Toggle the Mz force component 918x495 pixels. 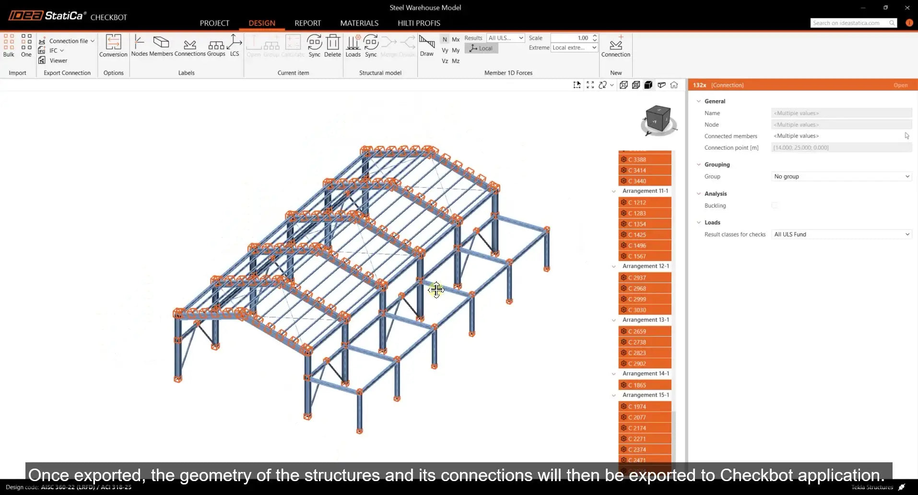pyautogui.click(x=456, y=61)
